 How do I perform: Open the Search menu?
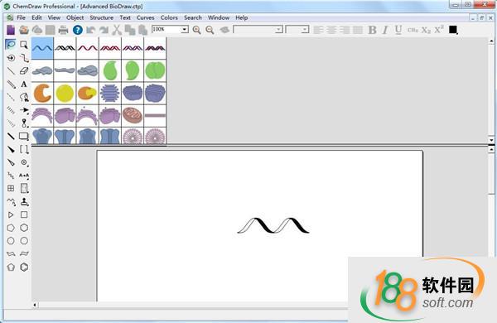(x=193, y=17)
